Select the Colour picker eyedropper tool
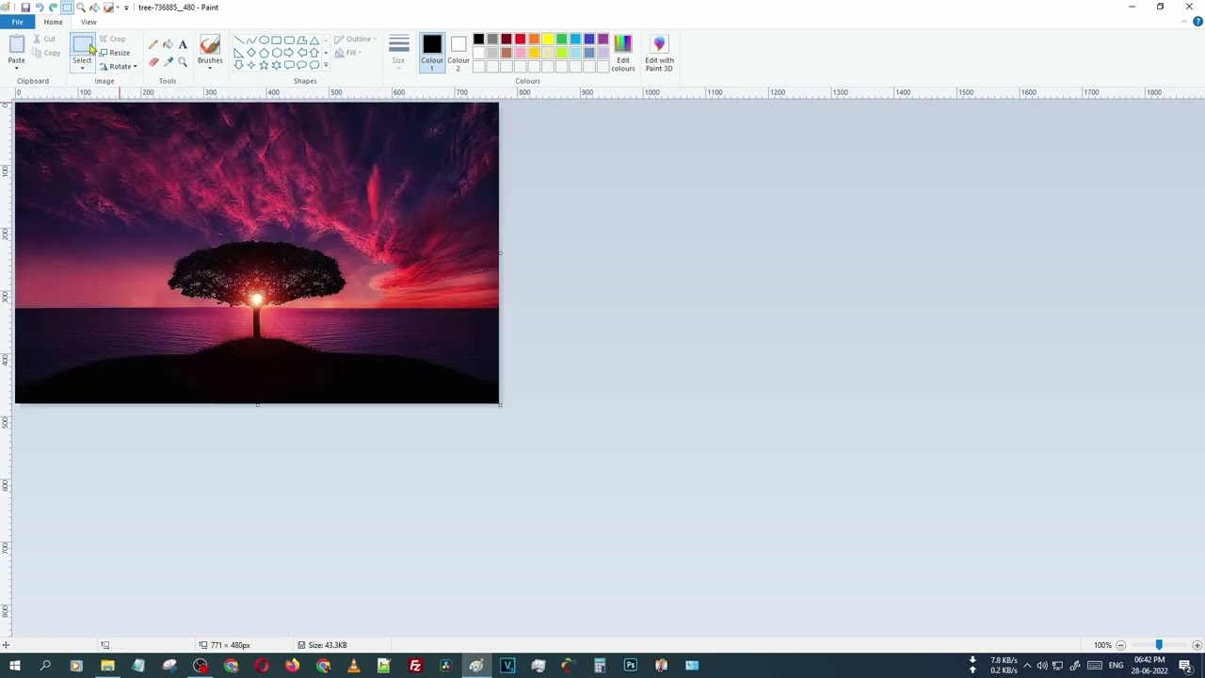 pos(168,61)
